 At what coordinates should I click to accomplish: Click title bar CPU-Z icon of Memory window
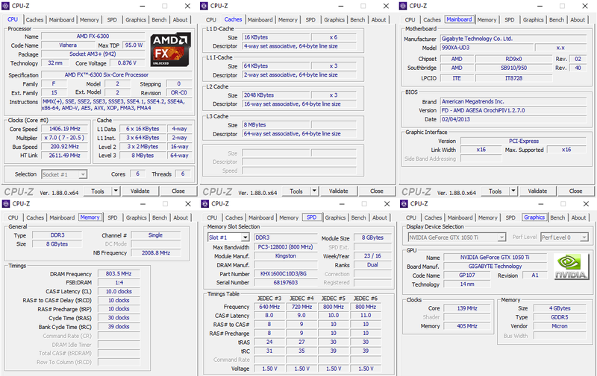[x=8, y=203]
